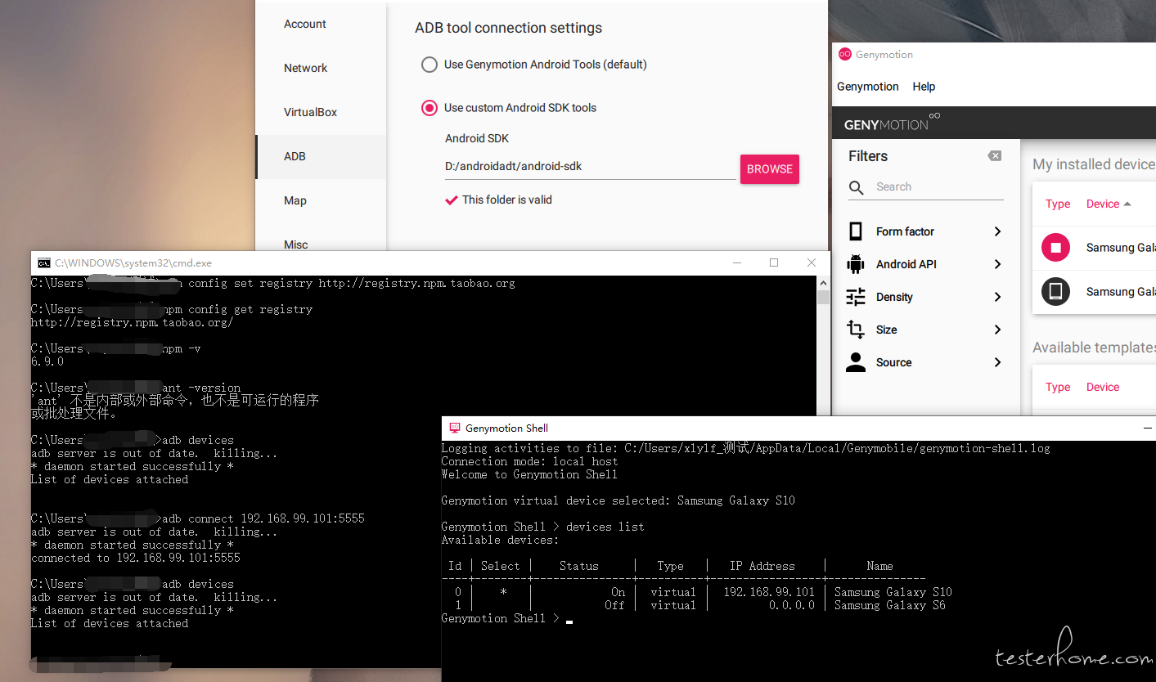The height and width of the screenshot is (682, 1156).
Task: Open the Account settings tab
Action: [x=321, y=25]
